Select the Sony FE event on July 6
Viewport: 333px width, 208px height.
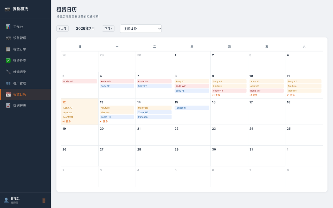click(x=117, y=86)
